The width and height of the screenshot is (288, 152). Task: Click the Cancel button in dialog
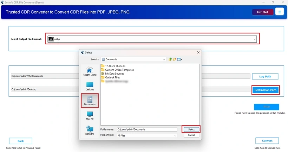[191, 135]
